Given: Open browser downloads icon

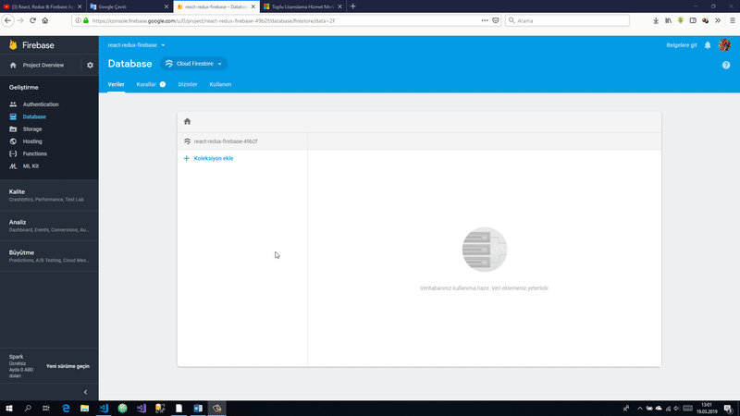Looking at the screenshot, I should pyautogui.click(x=656, y=20).
